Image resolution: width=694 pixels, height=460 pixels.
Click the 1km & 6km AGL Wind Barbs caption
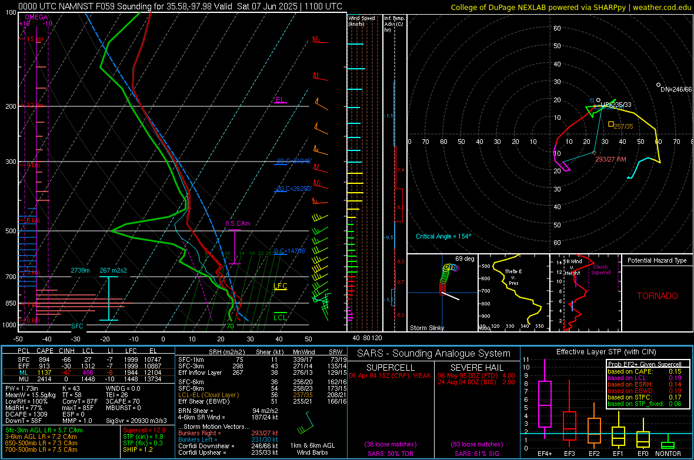coord(312,449)
